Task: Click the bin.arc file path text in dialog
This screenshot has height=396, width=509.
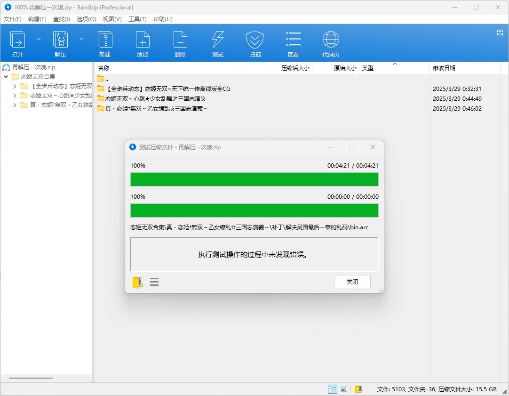Action: click(x=249, y=227)
